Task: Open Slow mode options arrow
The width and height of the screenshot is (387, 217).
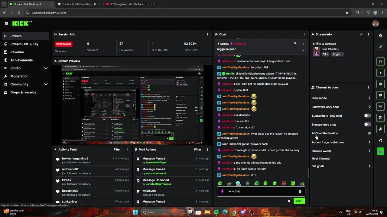Action: point(369,98)
